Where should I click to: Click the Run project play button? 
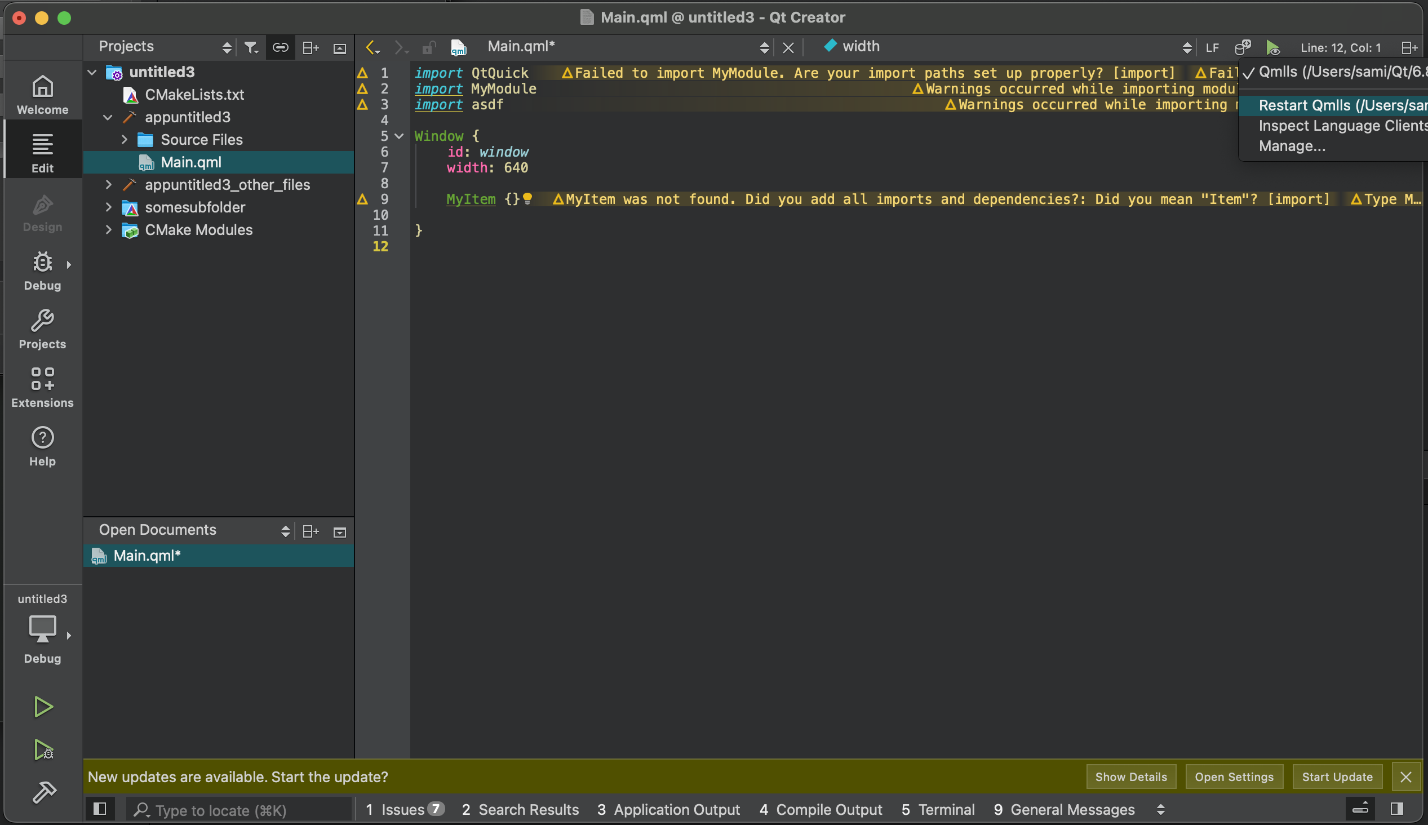click(43, 707)
